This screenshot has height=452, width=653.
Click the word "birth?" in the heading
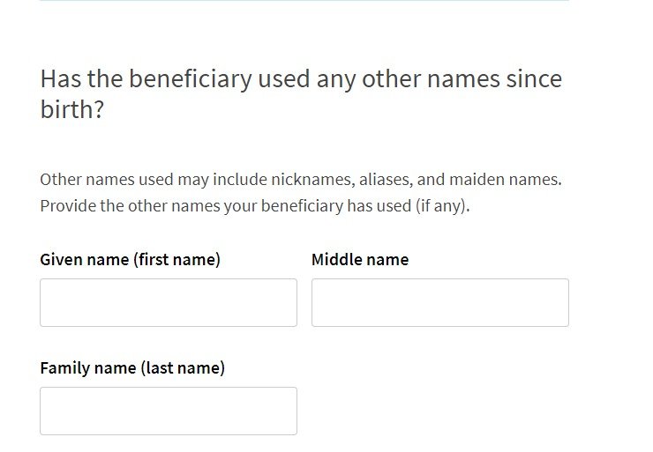tap(72, 112)
